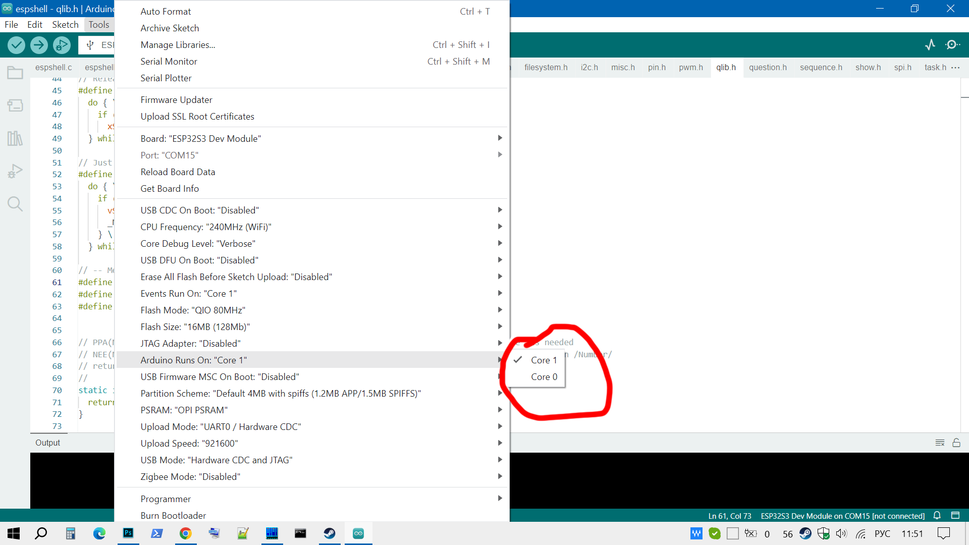Choose Auto Format from Tools menu

point(312,12)
